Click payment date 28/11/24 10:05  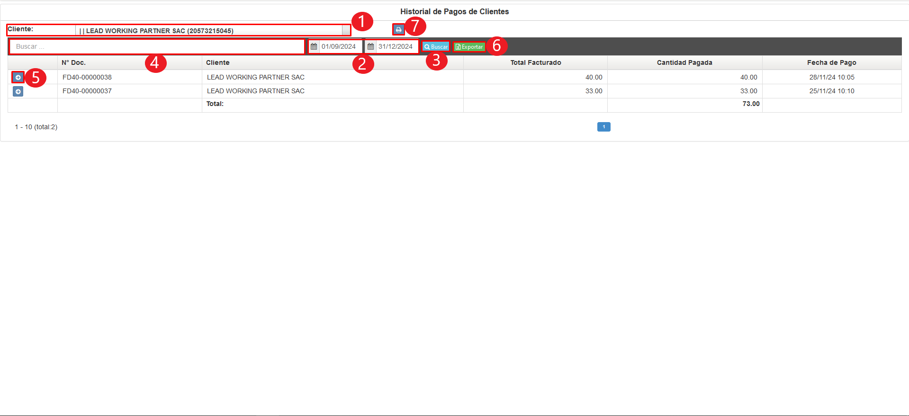pyautogui.click(x=832, y=77)
